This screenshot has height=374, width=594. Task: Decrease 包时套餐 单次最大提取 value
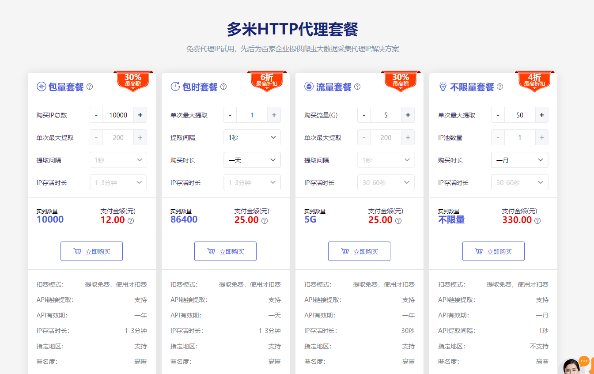(x=230, y=115)
